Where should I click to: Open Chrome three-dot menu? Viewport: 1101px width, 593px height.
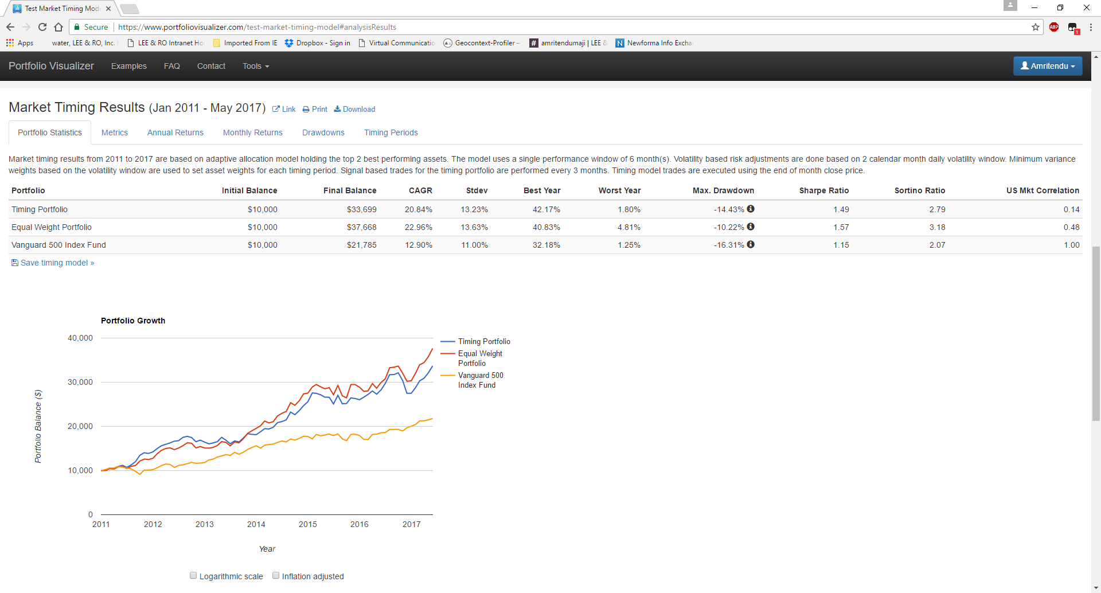(x=1090, y=27)
